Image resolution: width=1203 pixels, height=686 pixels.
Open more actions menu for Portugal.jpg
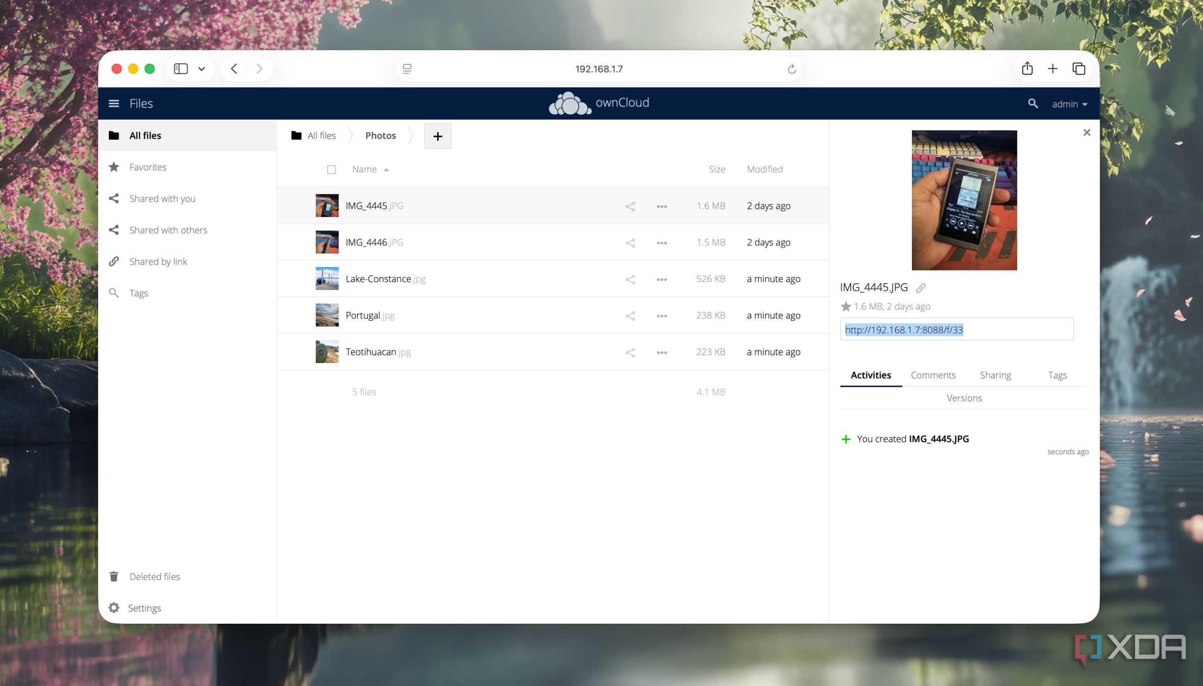[x=662, y=316]
